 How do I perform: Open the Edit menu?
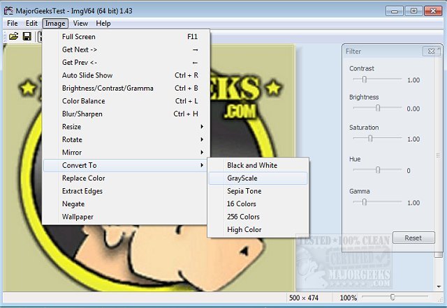[31, 23]
